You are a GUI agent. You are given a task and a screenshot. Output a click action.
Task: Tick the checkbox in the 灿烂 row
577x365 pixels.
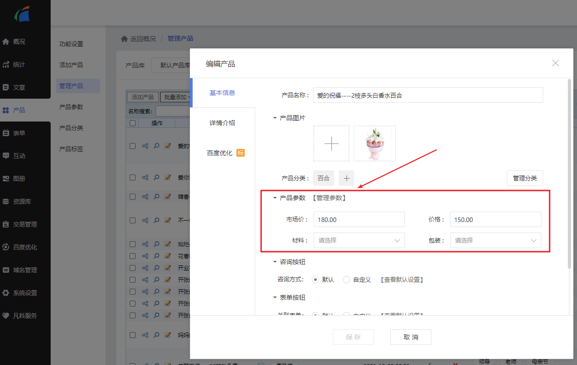[x=133, y=244]
